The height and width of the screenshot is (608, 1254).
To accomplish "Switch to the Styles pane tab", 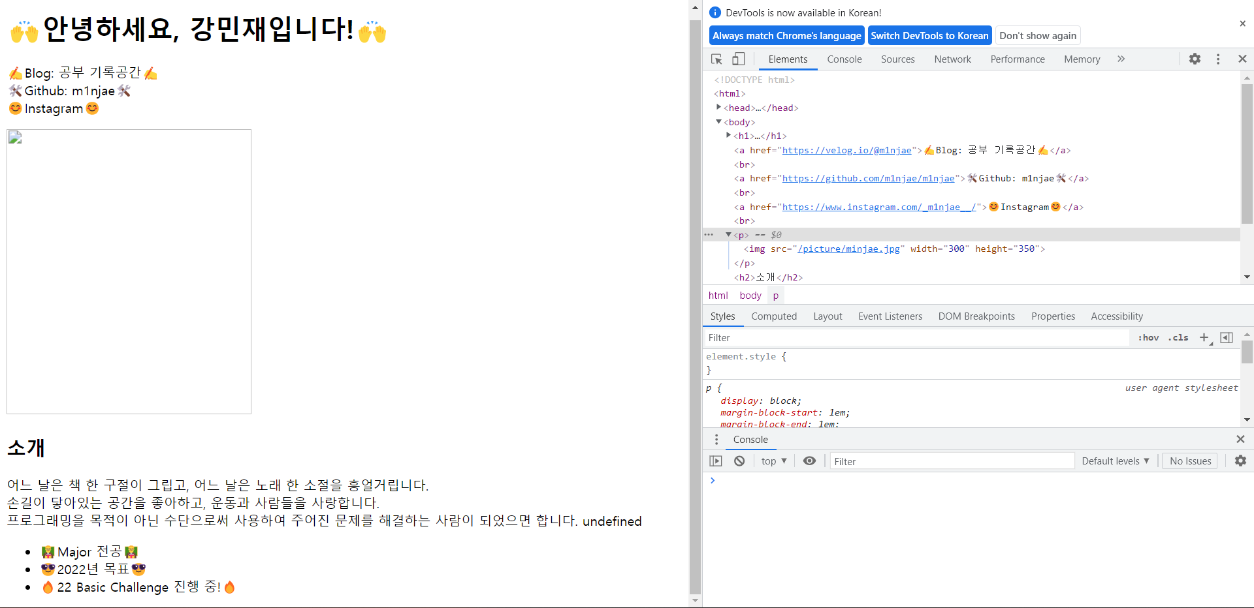I will 722,316.
